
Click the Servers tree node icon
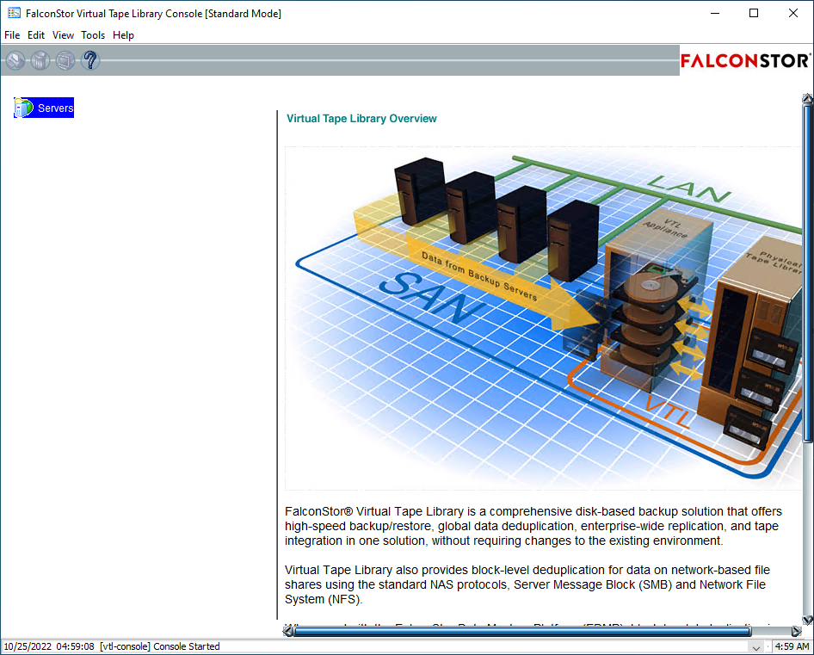click(24, 108)
